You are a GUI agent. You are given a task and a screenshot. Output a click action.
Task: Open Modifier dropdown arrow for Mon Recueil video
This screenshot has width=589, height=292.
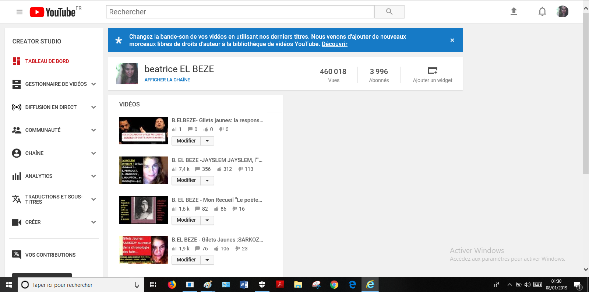pos(207,220)
